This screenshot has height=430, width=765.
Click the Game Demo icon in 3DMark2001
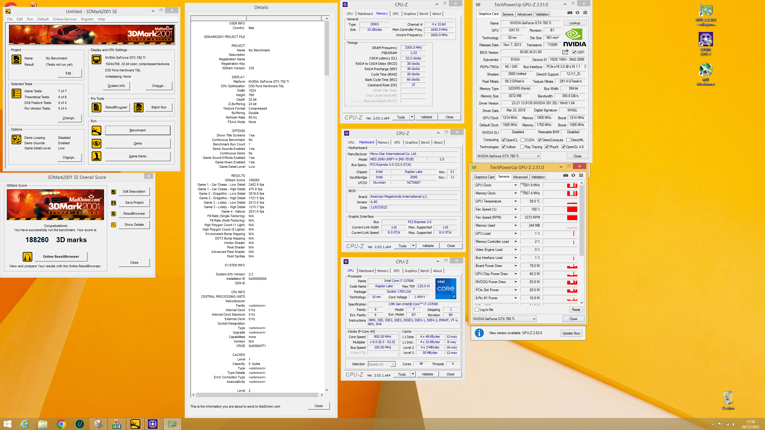(96, 156)
